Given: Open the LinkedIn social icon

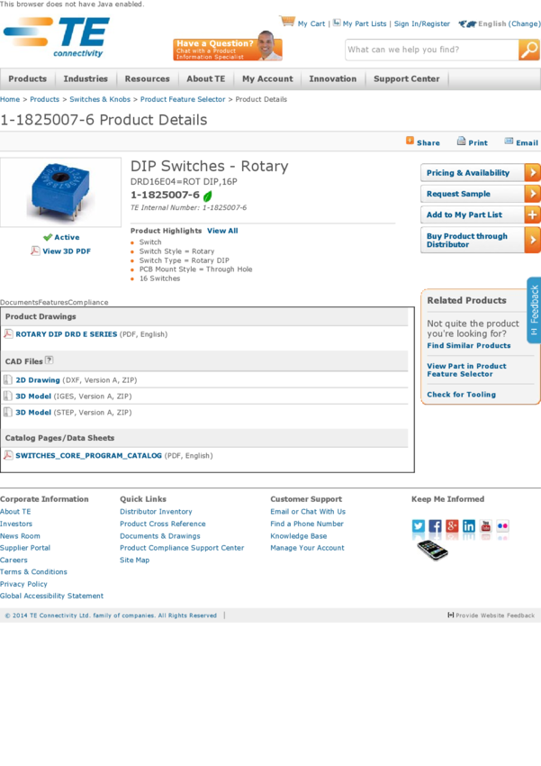Looking at the screenshot, I should click(x=469, y=526).
